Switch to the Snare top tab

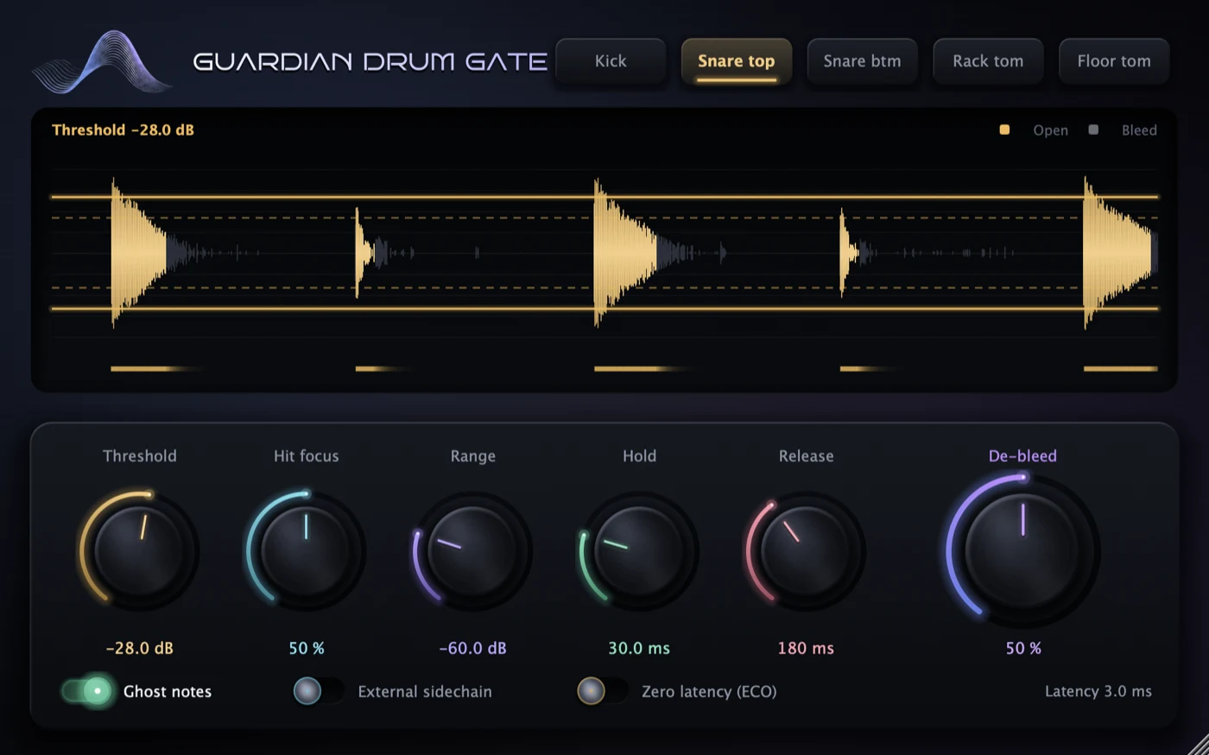pos(737,61)
